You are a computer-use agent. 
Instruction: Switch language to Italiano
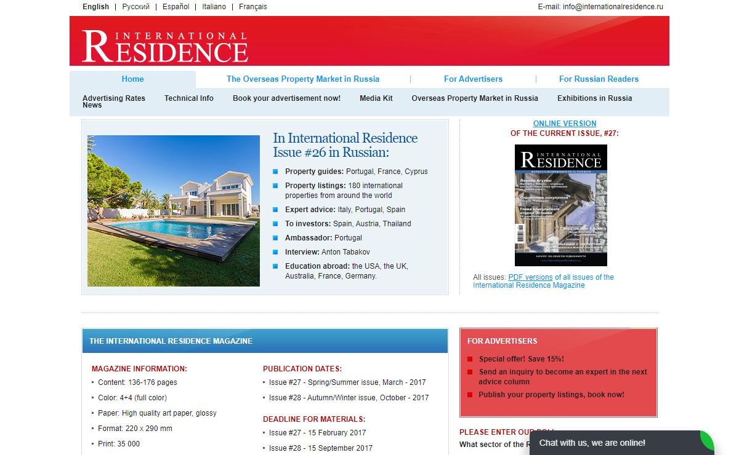point(214,7)
